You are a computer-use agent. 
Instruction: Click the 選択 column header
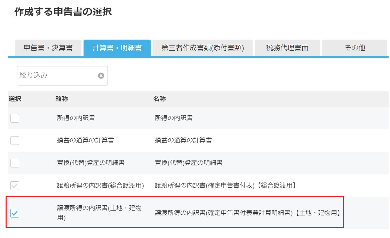15,99
